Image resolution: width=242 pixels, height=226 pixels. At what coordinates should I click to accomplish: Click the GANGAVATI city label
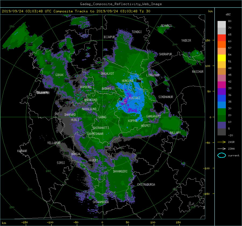point(154,116)
